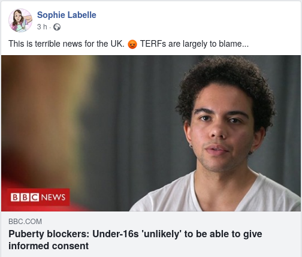The height and width of the screenshot is (257, 302).
Task: Open the BBC article preview image
Action: [x=151, y=133]
